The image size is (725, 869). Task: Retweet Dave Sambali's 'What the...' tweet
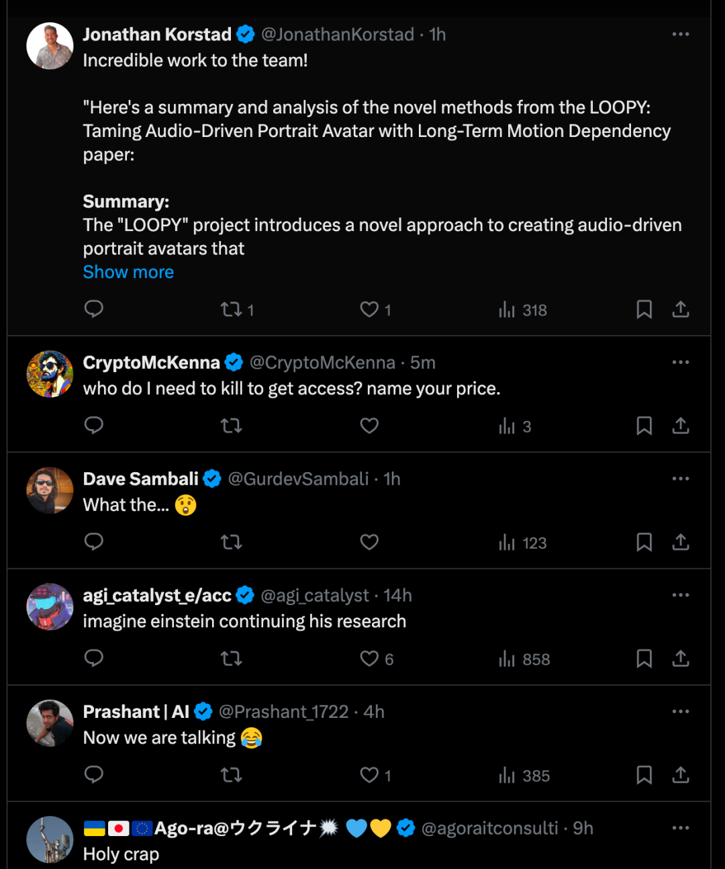tap(232, 542)
